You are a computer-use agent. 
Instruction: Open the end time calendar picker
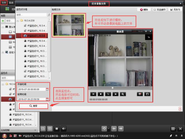47,99
